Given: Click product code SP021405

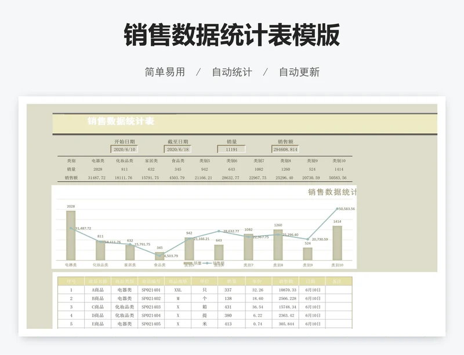Looking at the screenshot, I should tap(151, 324).
